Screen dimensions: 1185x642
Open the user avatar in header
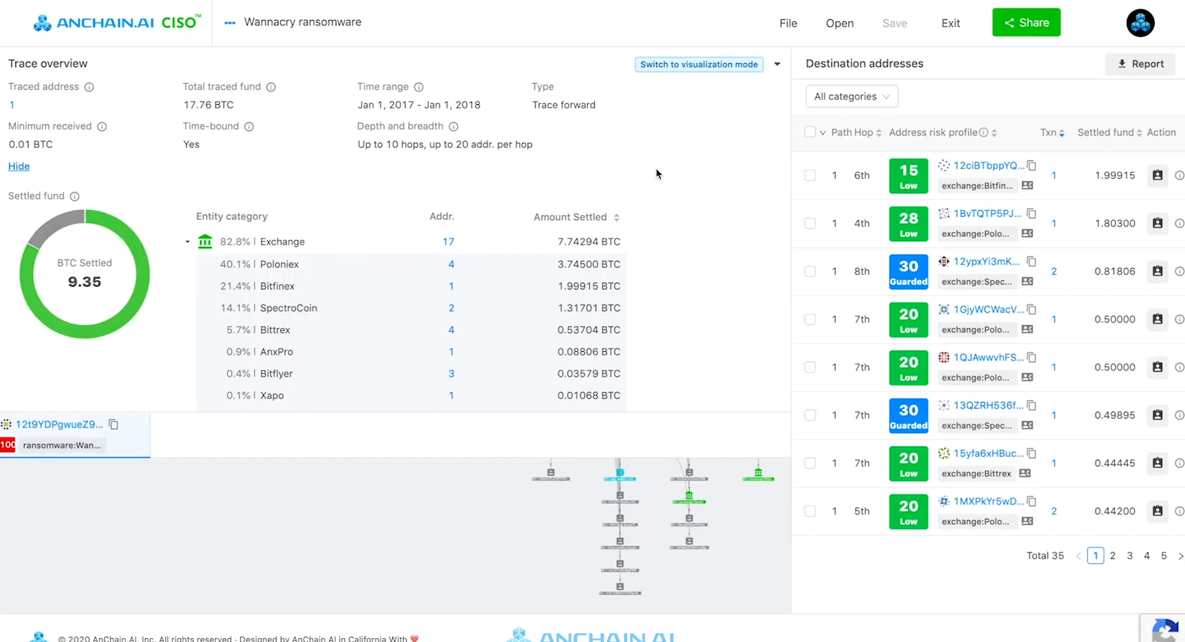coord(1140,23)
